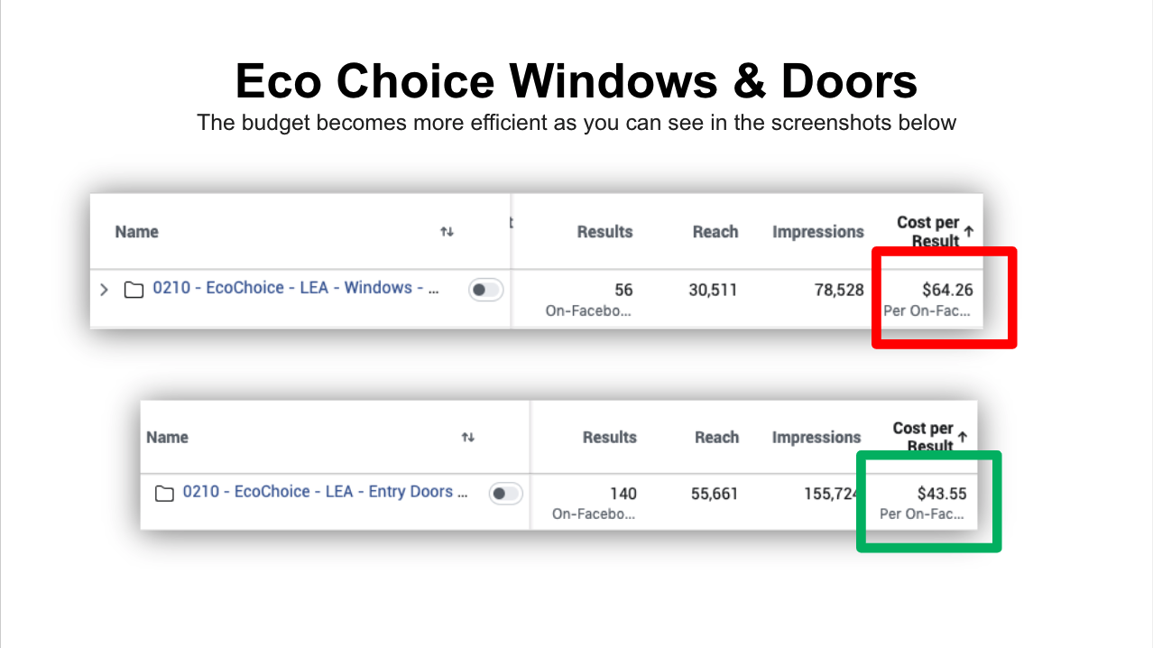Click the Name sort arrows in the Entry Doors table
This screenshot has width=1153, height=648.
pos(468,437)
